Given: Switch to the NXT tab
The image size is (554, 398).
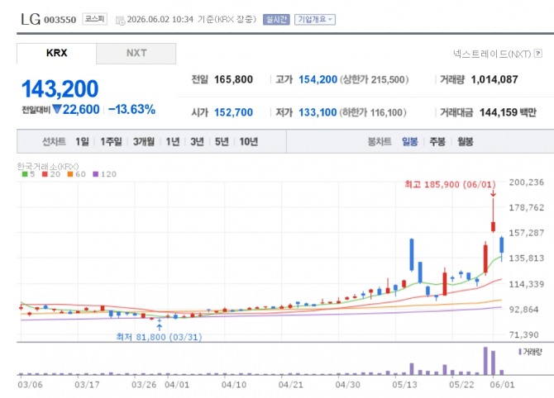Looking at the screenshot, I should pos(136,53).
